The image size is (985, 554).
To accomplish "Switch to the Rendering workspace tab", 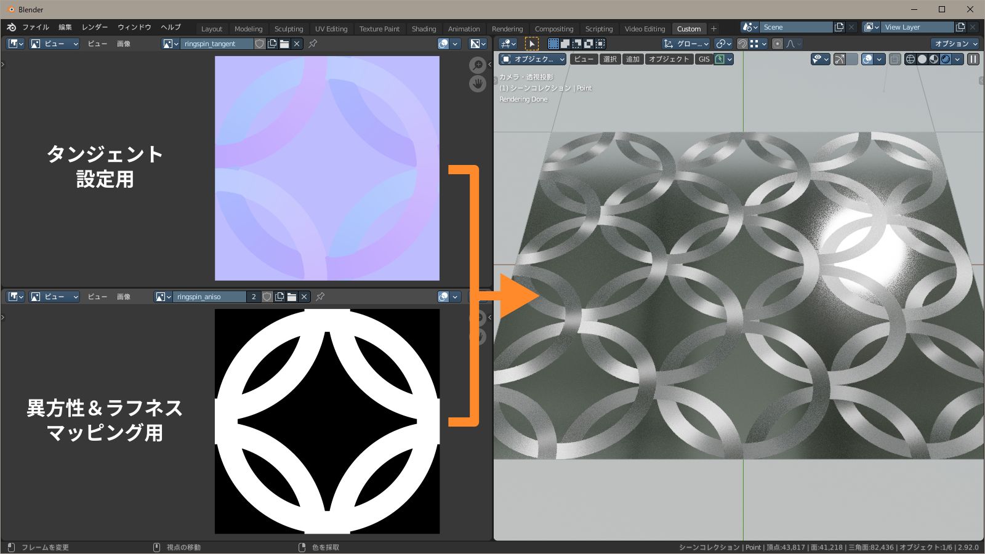I will click(x=507, y=29).
